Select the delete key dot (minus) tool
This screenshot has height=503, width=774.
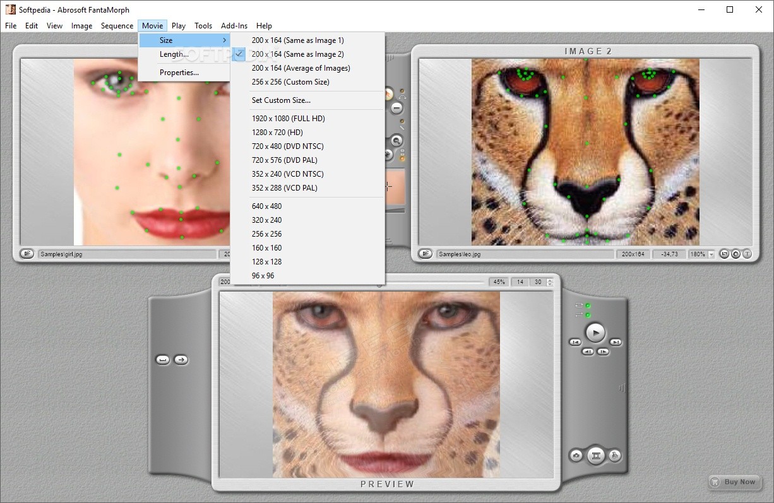click(x=396, y=108)
